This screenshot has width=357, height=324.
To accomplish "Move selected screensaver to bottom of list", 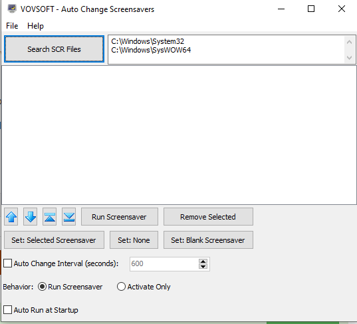I will click(69, 217).
